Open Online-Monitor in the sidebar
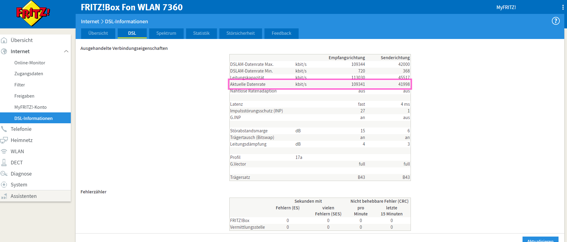Image resolution: width=567 pixels, height=242 pixels. coord(30,63)
